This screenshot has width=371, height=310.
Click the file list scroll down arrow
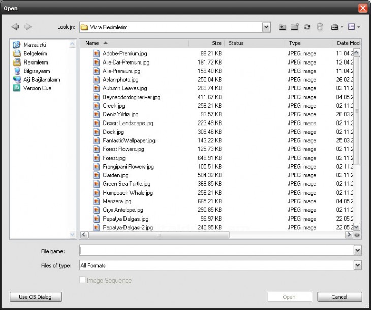pos(357,227)
